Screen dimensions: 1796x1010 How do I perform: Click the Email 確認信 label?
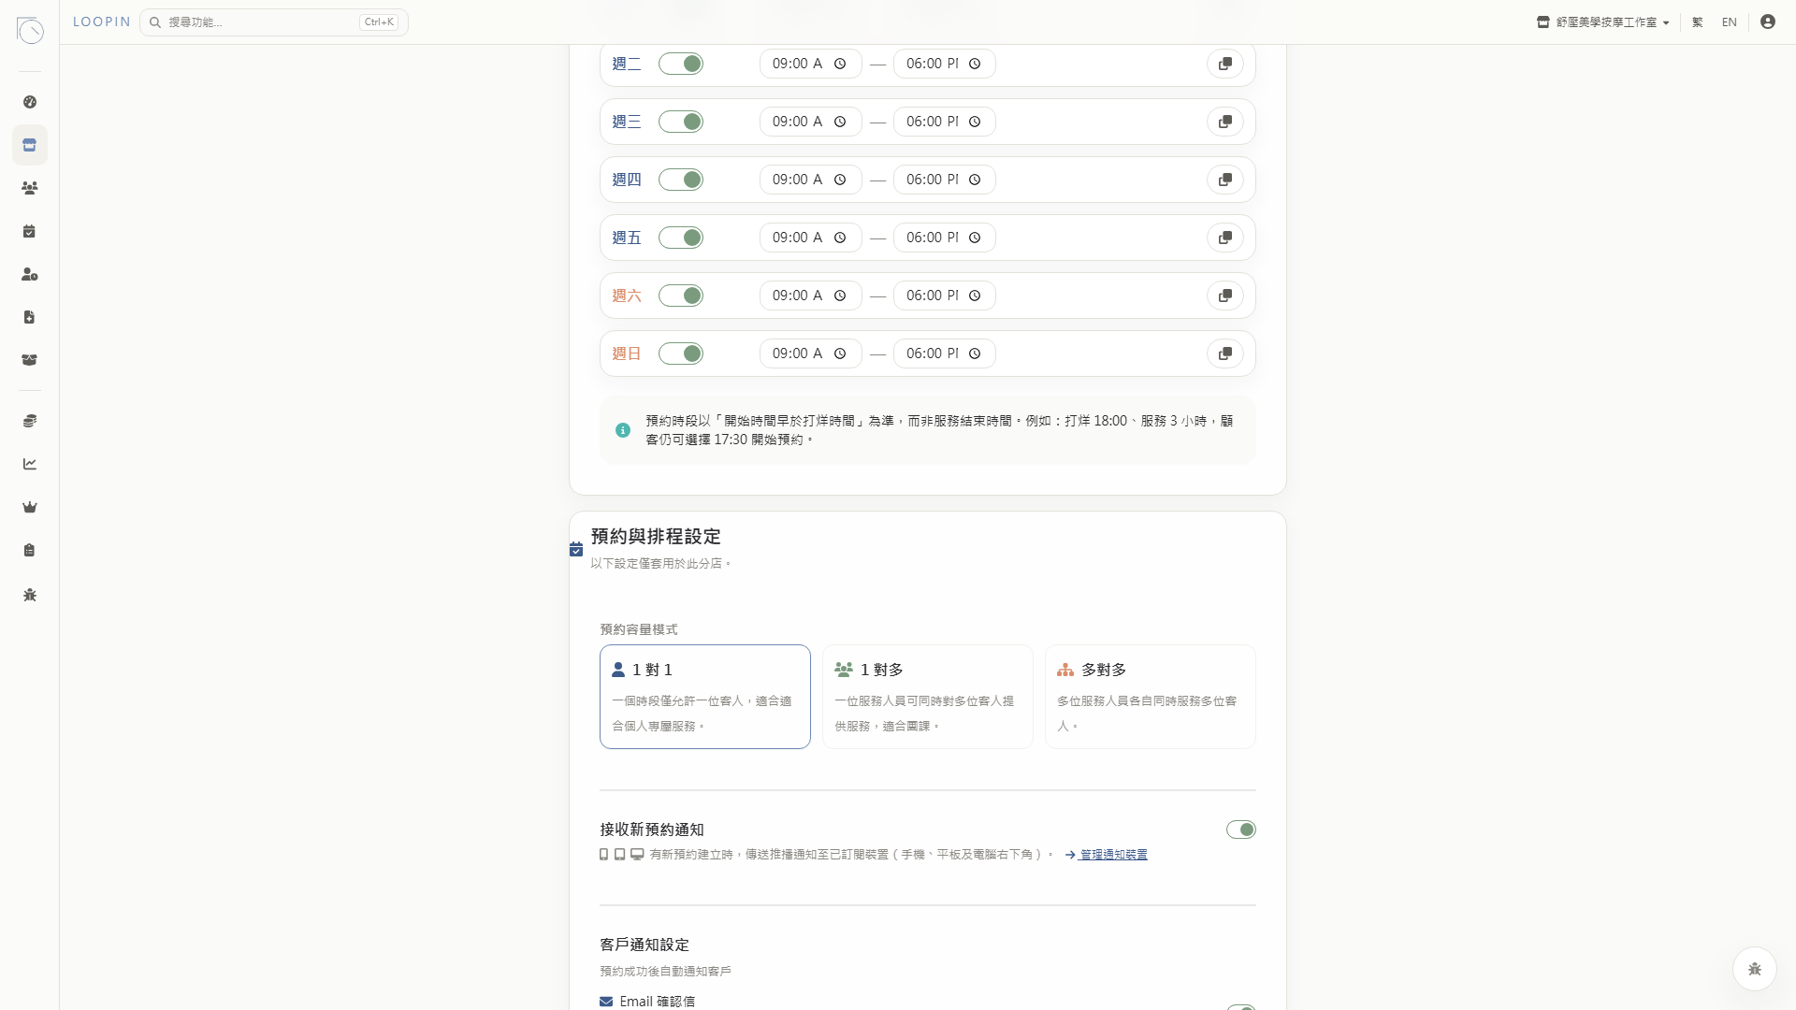658,1002
